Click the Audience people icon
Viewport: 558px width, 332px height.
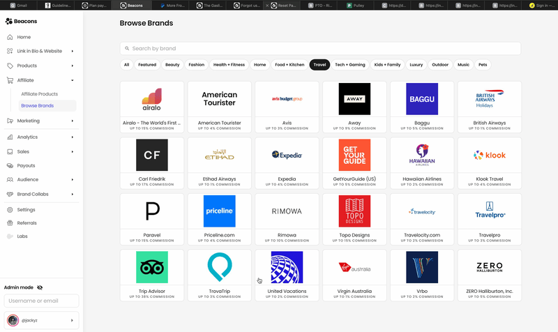(x=10, y=180)
